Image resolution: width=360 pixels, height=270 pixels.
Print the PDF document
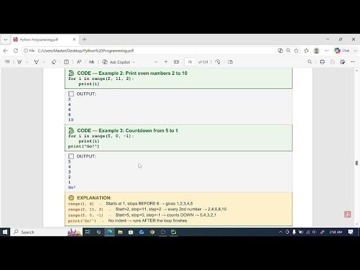[322, 62]
